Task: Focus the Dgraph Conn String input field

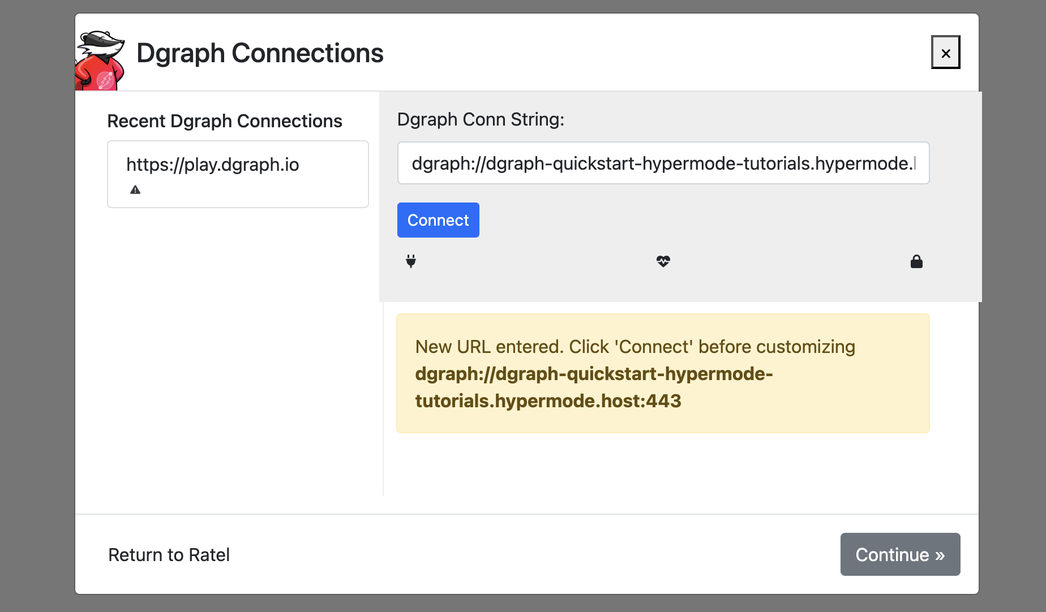Action: 663,163
